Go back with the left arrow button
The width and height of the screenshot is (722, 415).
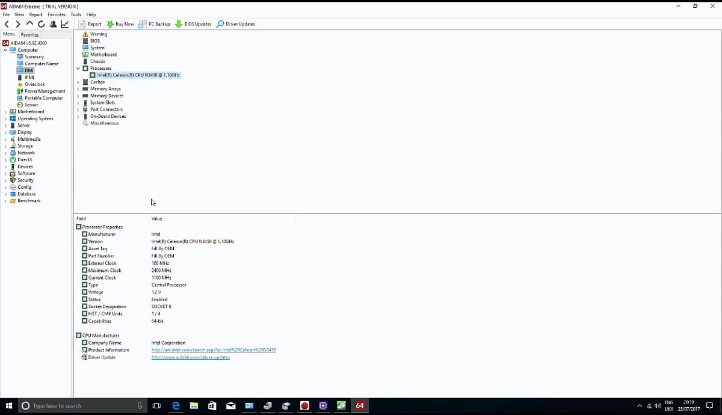coord(7,24)
